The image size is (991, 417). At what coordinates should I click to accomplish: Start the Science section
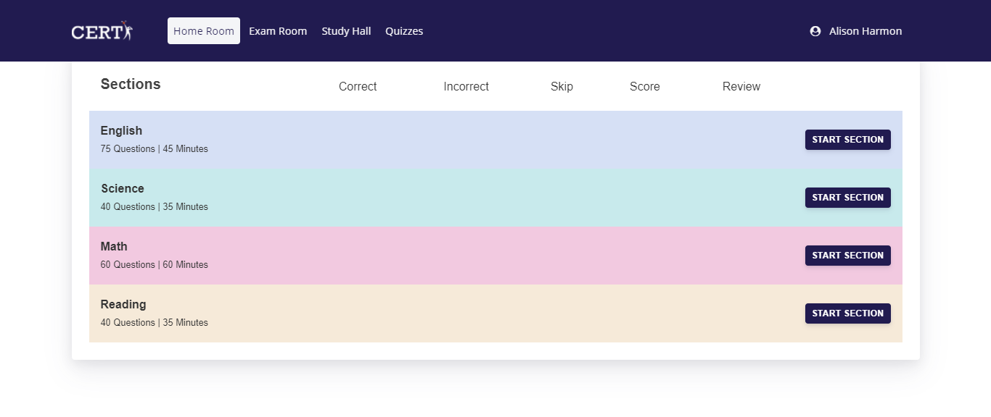(847, 198)
